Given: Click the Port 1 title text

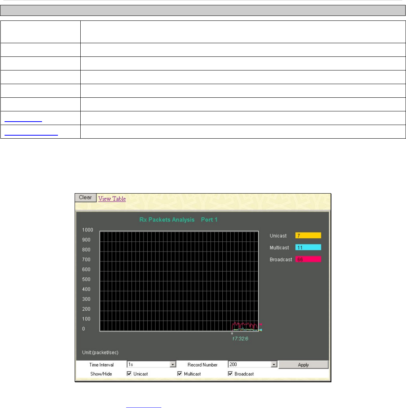Looking at the screenshot, I should 209,220.
